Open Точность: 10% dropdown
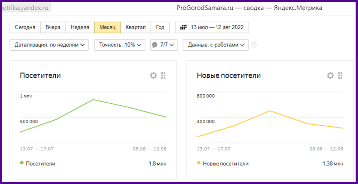 coord(120,45)
